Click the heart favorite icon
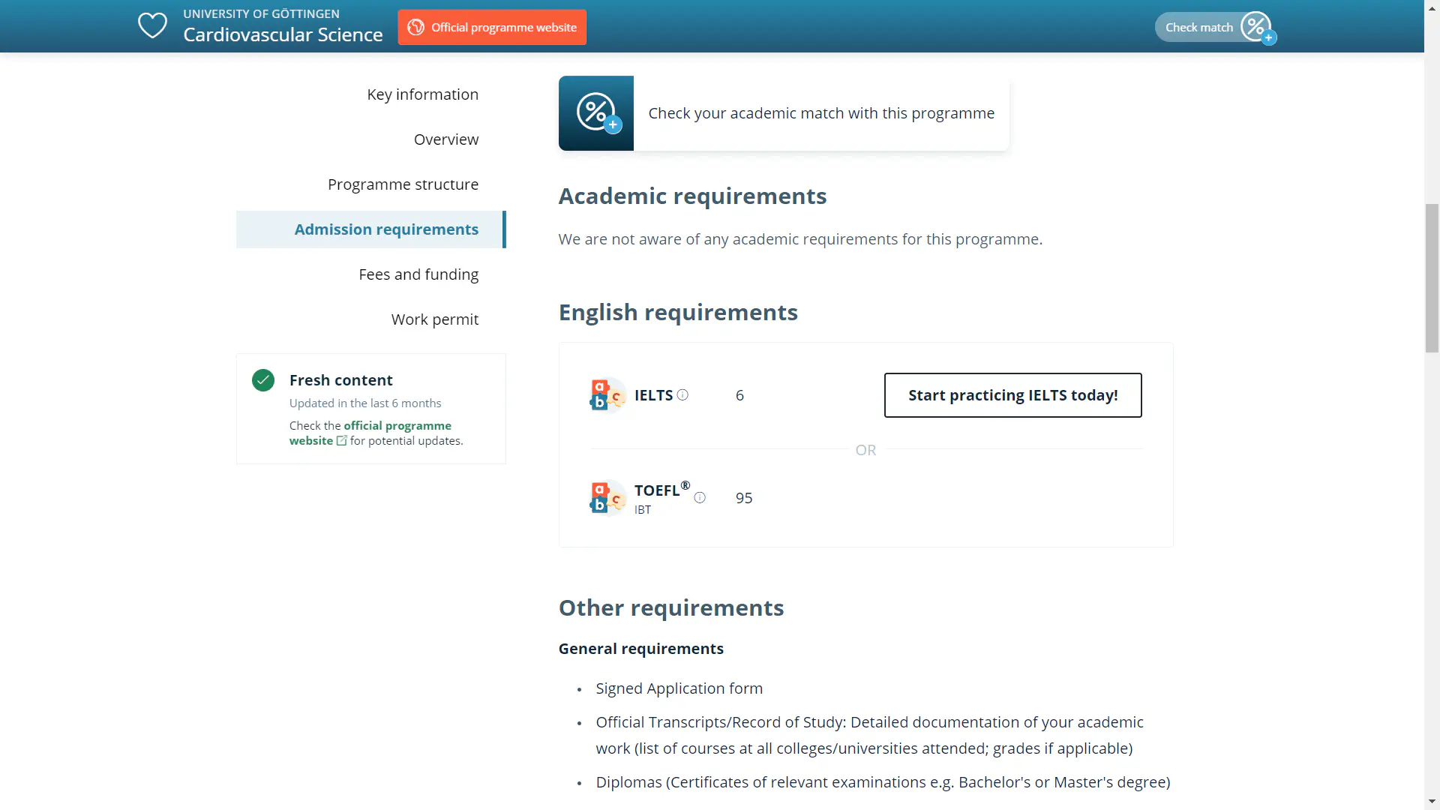1440x810 pixels. click(152, 25)
